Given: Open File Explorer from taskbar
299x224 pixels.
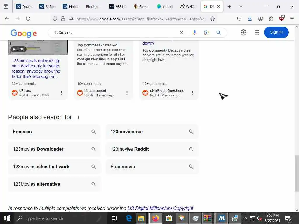Looking at the screenshot, I should (x=141, y=218).
